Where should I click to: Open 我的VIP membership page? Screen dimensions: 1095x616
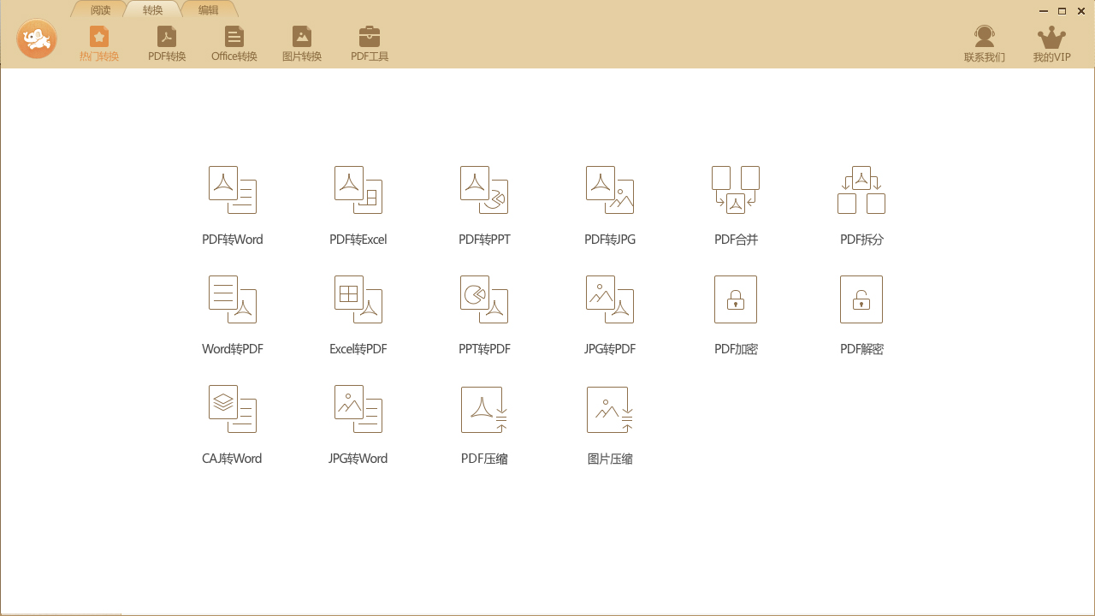1051,44
